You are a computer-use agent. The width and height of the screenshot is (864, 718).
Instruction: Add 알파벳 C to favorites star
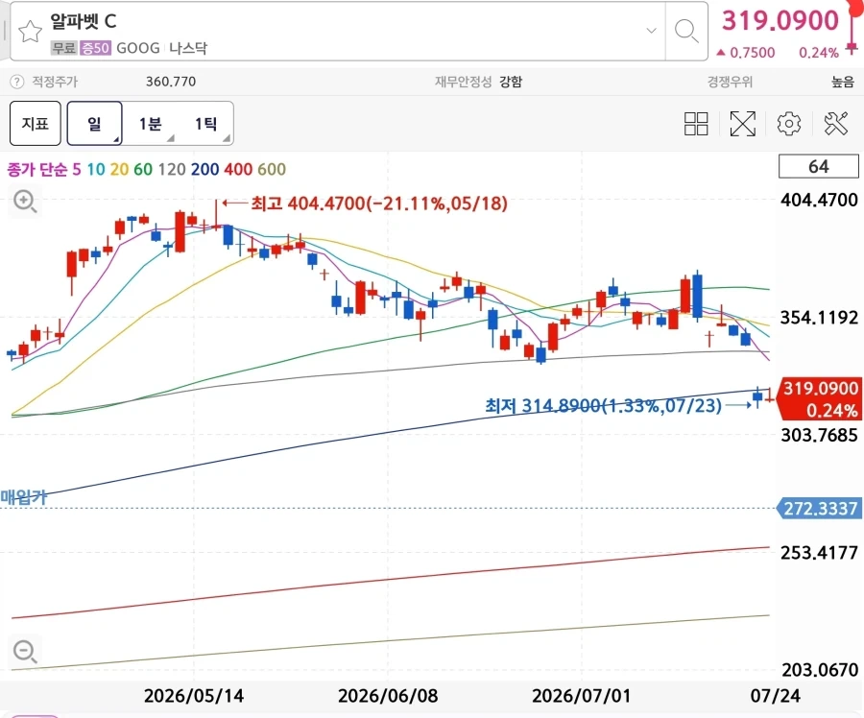(31, 32)
